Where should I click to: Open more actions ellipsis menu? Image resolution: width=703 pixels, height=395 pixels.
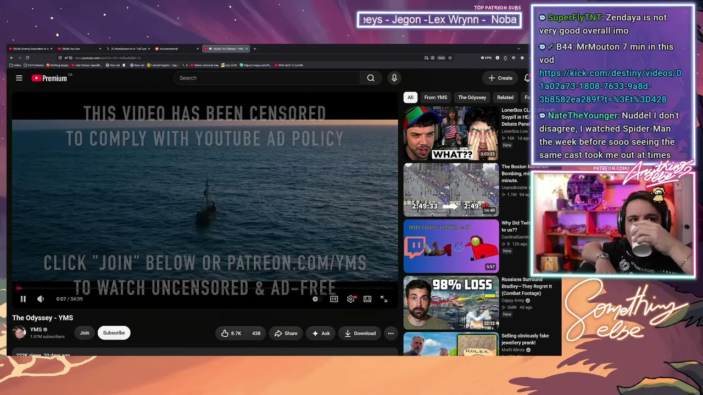[390, 333]
